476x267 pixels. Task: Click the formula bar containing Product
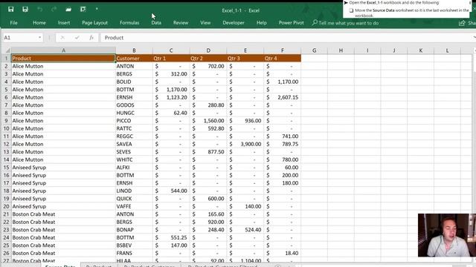pos(288,38)
